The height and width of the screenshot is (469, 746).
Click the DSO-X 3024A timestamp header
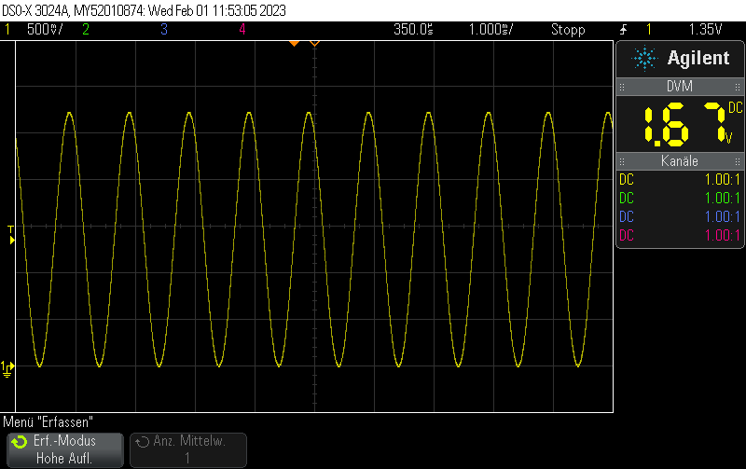tap(144, 10)
